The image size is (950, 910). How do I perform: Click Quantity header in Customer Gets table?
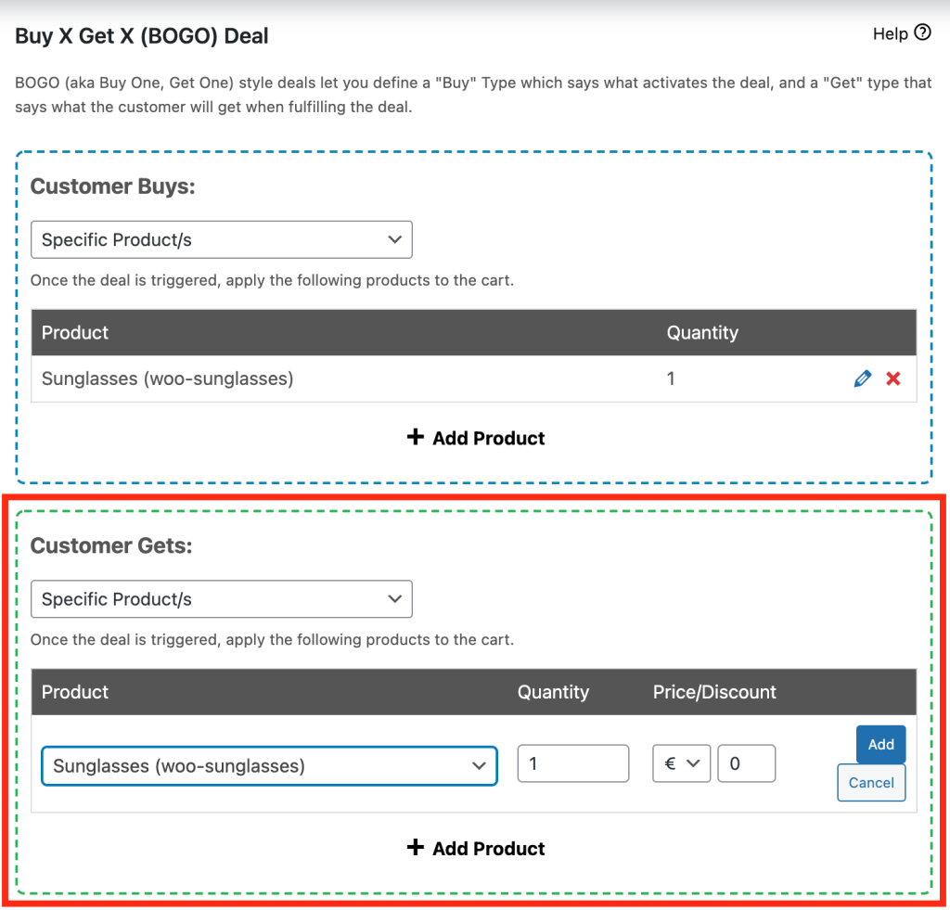553,692
